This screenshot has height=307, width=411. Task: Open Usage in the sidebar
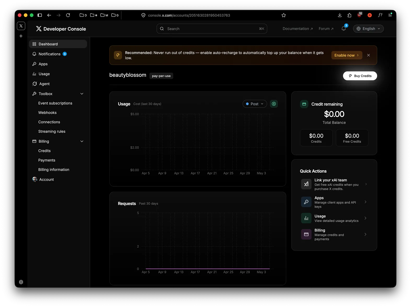tap(58, 74)
